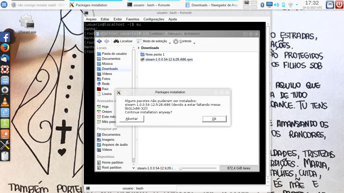Select Documentos under Locais
Image resolution: width=344 pixels, height=193 pixels.
pos(114,59)
